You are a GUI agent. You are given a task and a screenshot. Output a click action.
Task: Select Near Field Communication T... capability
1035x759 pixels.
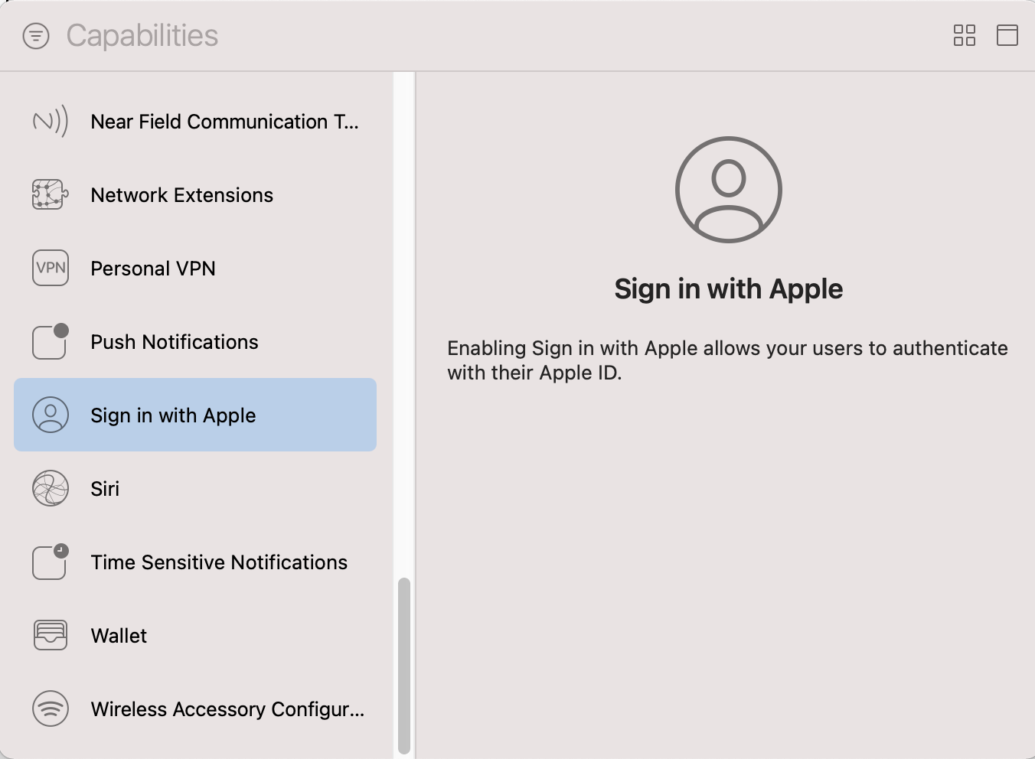pyautogui.click(x=195, y=121)
